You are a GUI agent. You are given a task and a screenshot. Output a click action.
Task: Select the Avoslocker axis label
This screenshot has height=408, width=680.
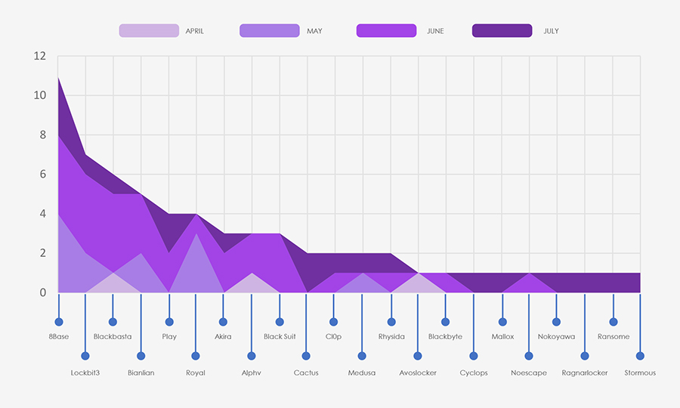pos(418,373)
